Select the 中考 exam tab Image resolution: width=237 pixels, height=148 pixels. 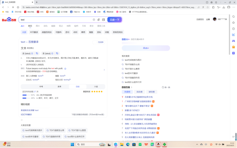[41, 87]
